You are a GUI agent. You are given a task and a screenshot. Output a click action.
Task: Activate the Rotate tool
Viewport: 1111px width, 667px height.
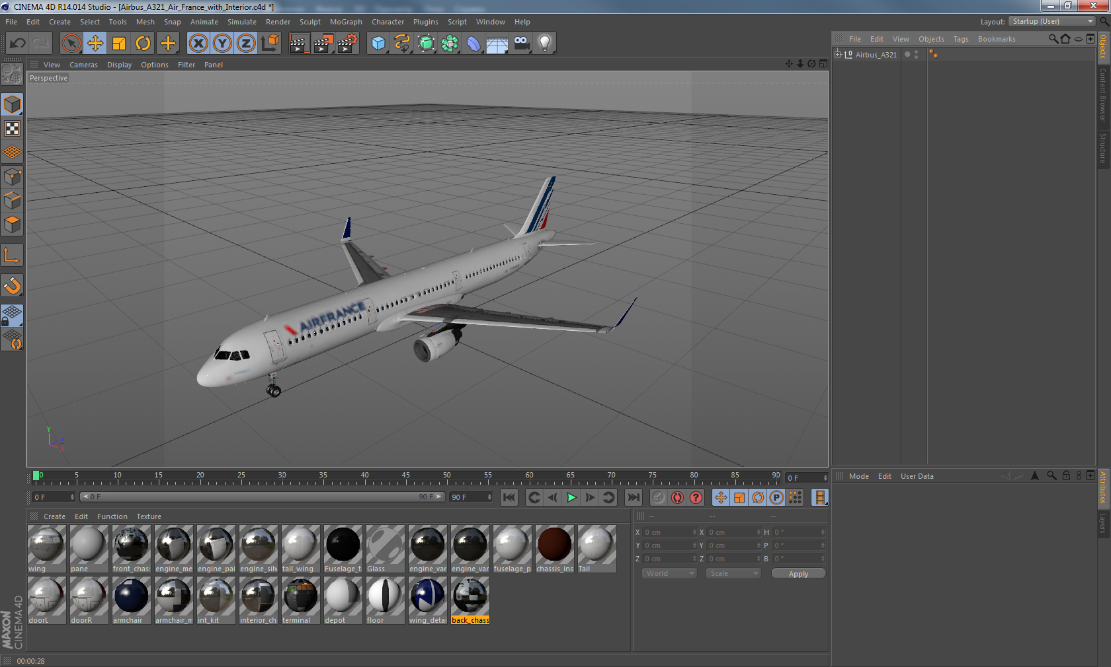click(143, 44)
